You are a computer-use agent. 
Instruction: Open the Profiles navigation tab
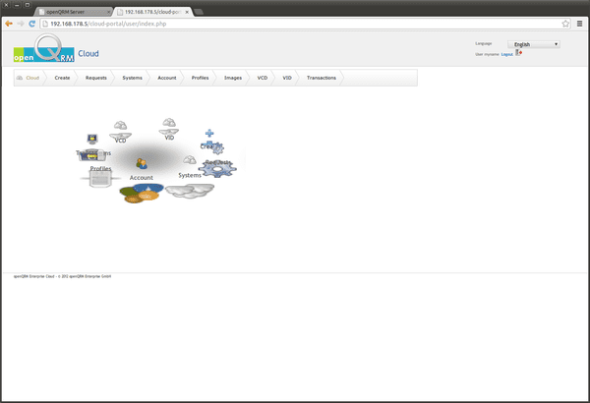click(x=200, y=78)
